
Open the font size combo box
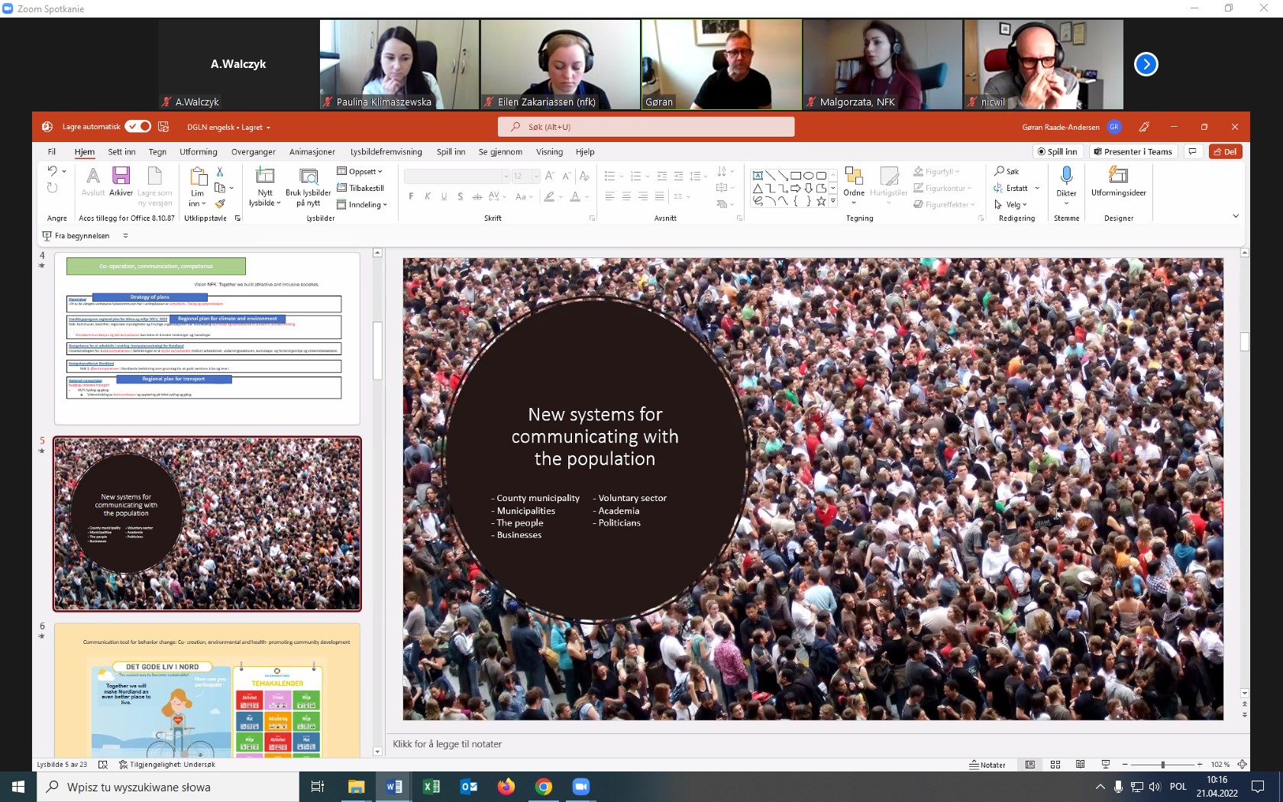(x=525, y=176)
